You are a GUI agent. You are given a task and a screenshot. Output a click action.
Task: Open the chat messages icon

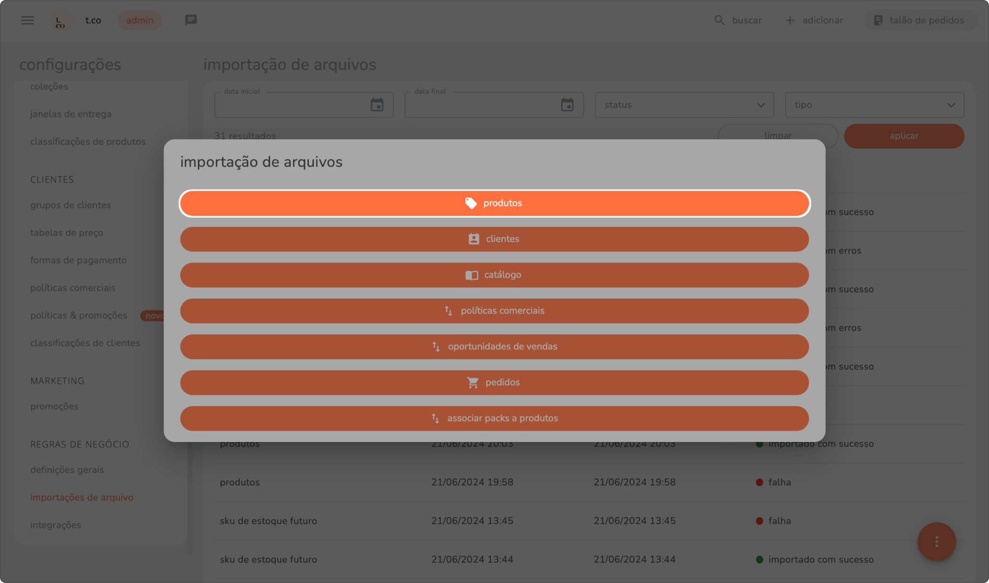tap(190, 20)
